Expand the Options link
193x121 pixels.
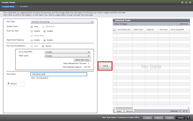tap(13, 83)
